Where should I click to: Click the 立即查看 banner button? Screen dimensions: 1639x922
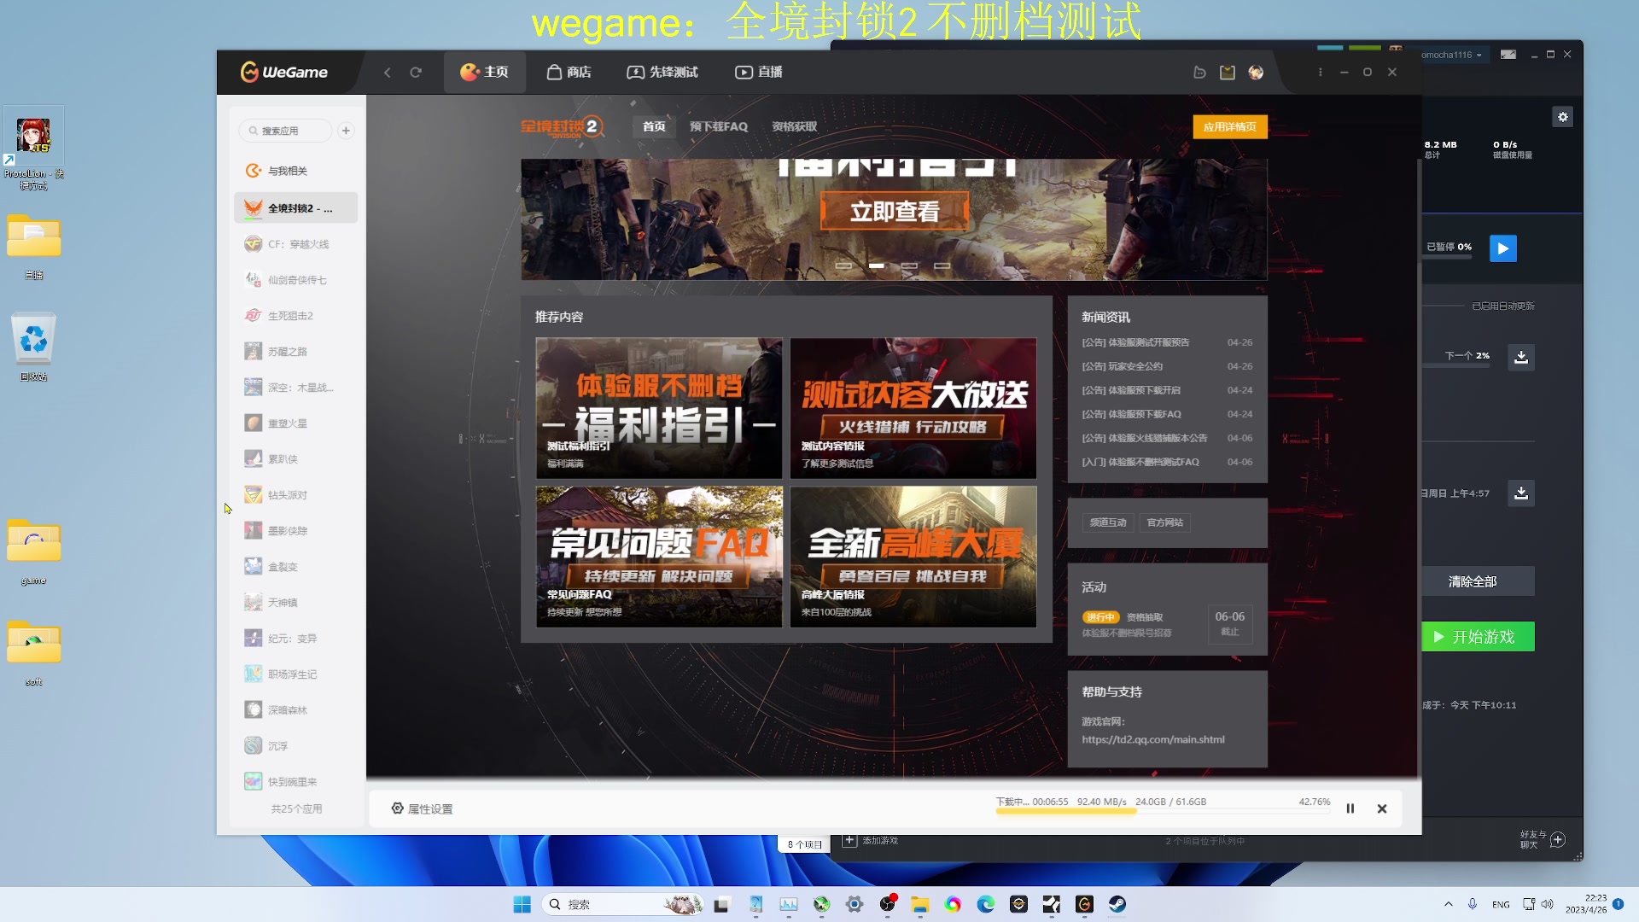pyautogui.click(x=895, y=211)
